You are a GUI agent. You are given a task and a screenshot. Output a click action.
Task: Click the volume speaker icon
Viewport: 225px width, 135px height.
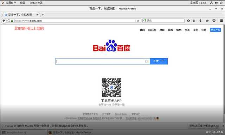tap(216, 3)
